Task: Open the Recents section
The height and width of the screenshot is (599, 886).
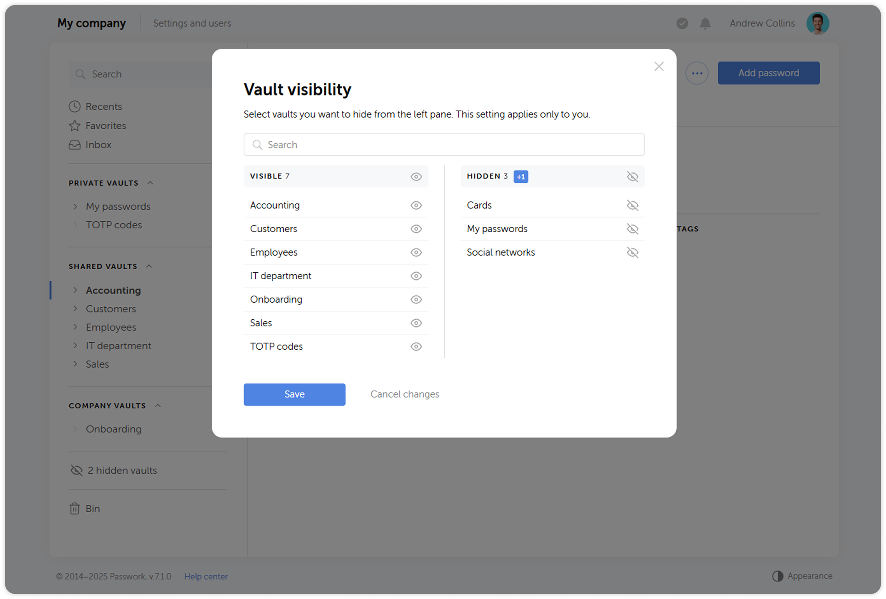Action: 103,106
